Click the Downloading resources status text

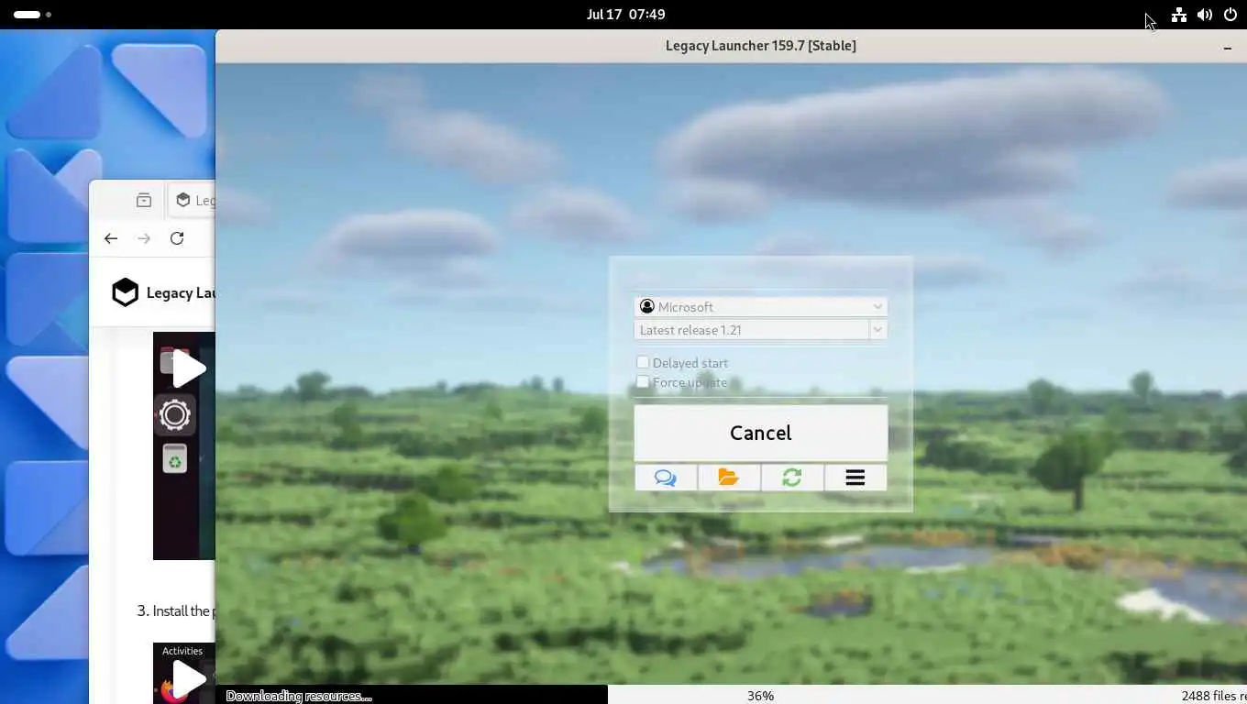299,697
